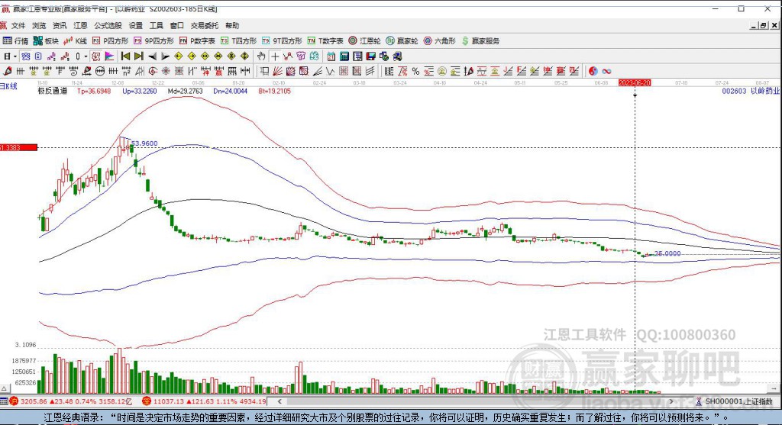782x425 pixels.
Task: Open the 窗口 menu
Action: [x=177, y=25]
